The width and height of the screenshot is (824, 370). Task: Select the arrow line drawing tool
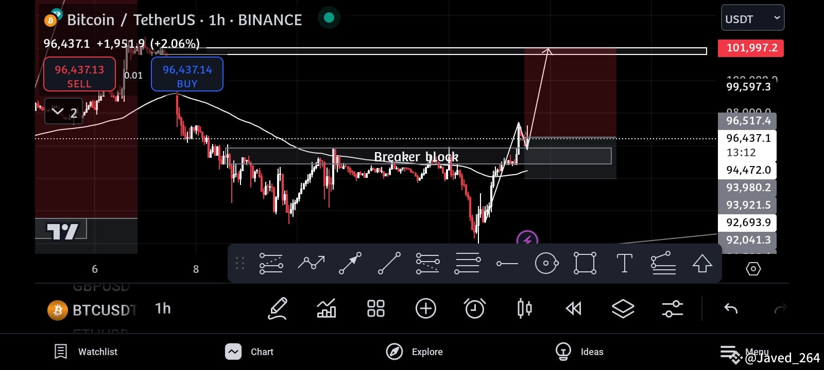[x=350, y=264]
